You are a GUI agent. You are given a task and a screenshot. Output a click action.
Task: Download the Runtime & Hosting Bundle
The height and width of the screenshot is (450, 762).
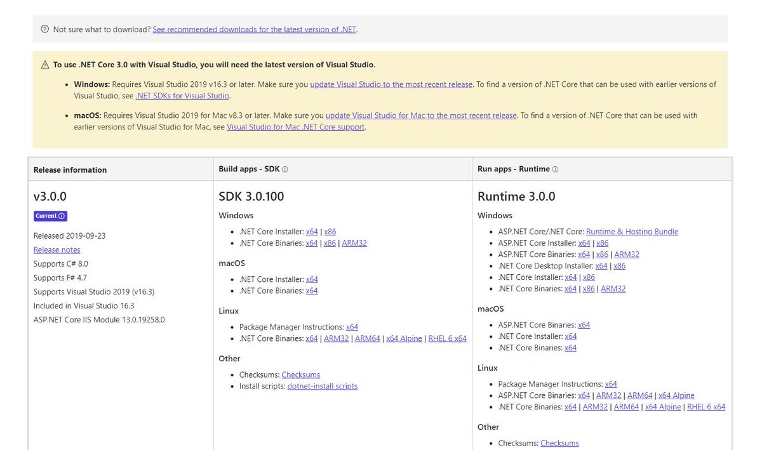click(632, 232)
